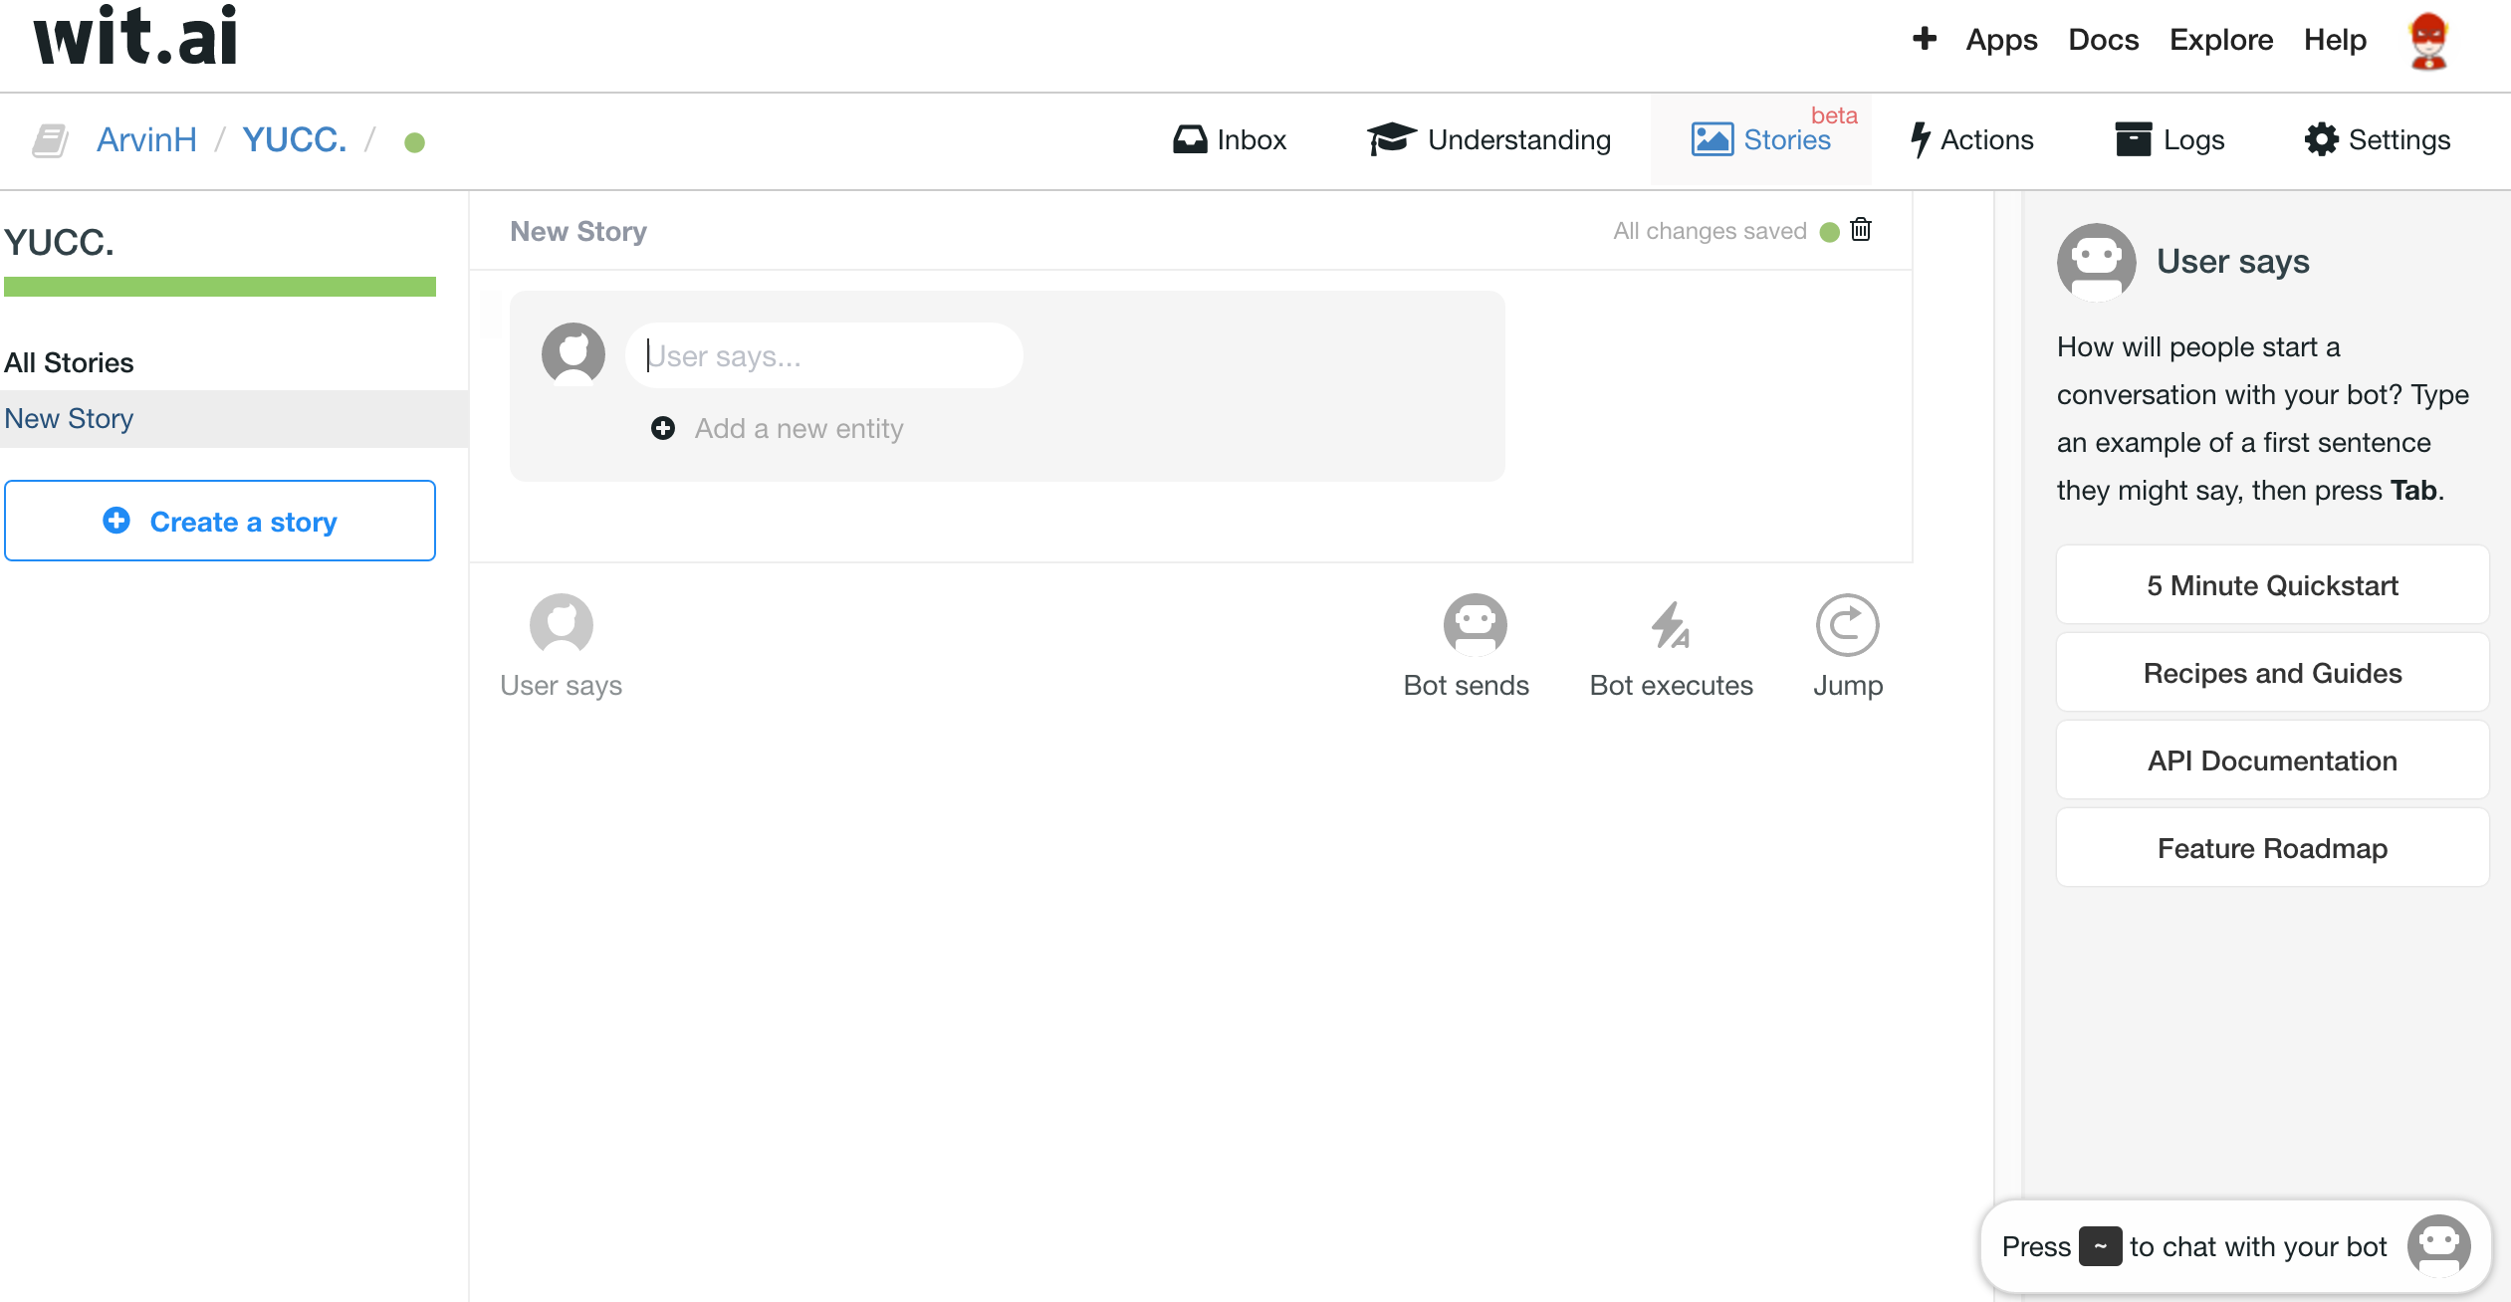Click the YUCC. breadcrumb link
Image resolution: width=2511 pixels, height=1302 pixels.
pos(295,140)
